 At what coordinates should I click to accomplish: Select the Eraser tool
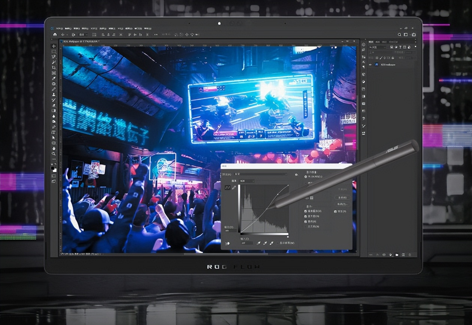click(54, 105)
